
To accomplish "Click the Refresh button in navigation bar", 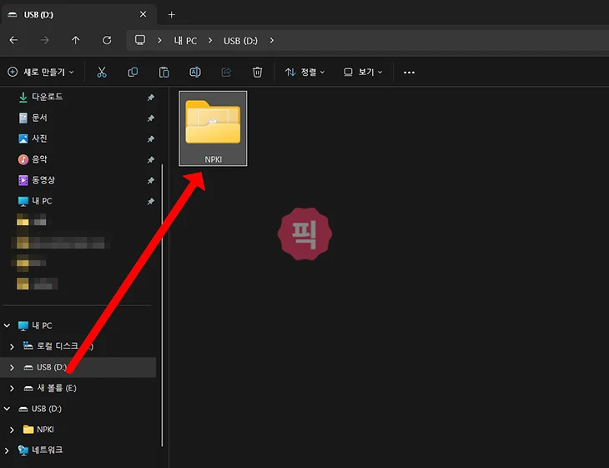I will coord(107,40).
